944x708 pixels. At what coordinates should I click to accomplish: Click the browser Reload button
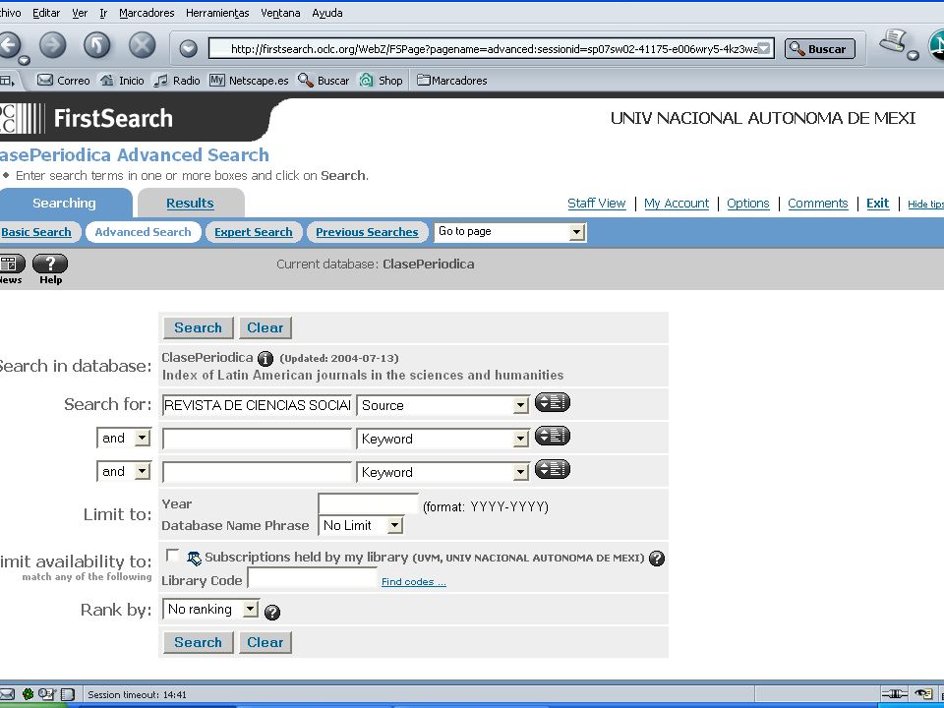pyautogui.click(x=97, y=45)
